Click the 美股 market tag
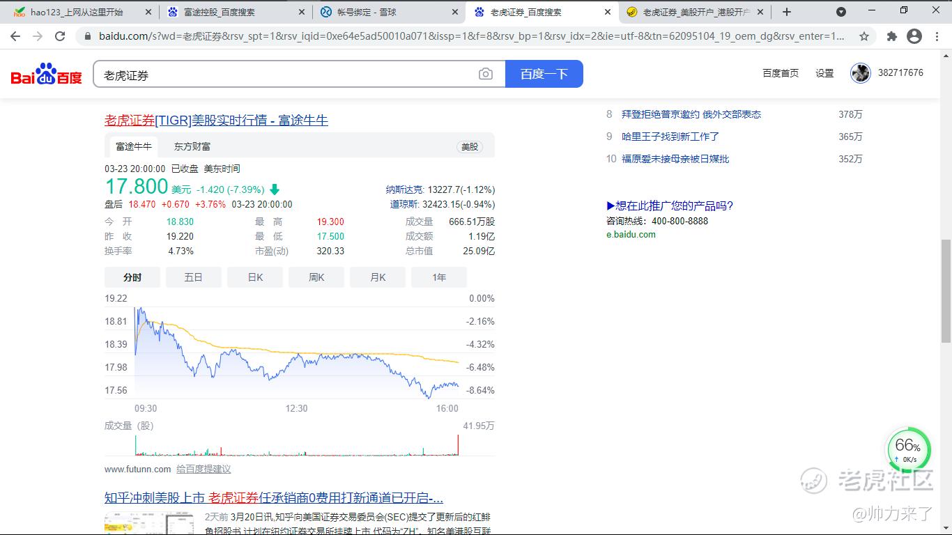This screenshot has width=952, height=535. tap(470, 147)
